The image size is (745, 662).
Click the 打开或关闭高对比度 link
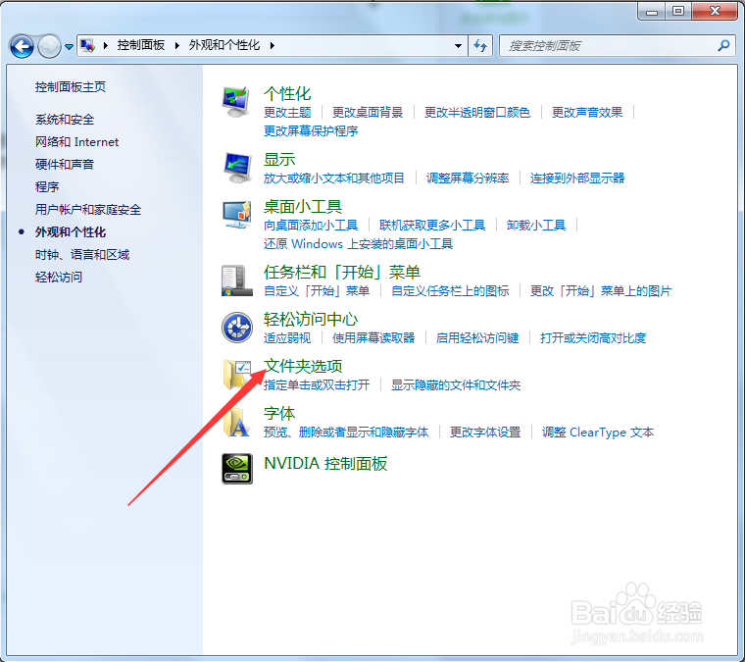coord(593,338)
